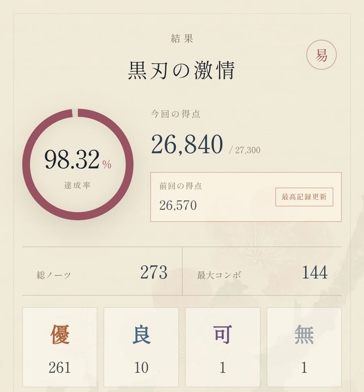Click the 優 judgment glyph
364x392 pixels.
(60, 335)
